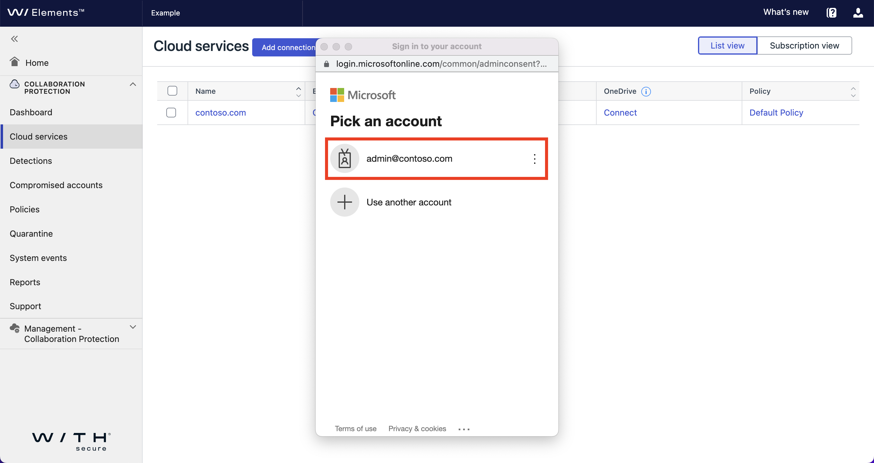Expand the Management - Collaboration Protection section
874x463 pixels.
[x=133, y=327]
